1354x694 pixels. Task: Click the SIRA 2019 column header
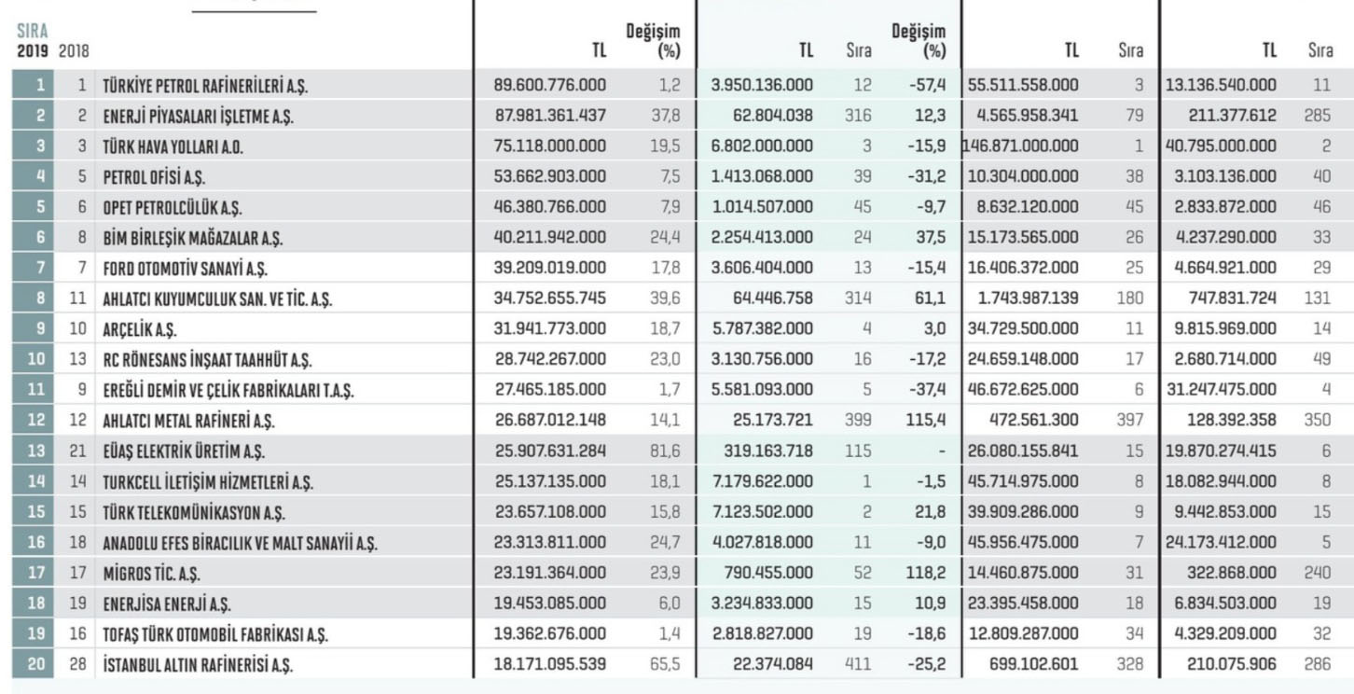[32, 41]
